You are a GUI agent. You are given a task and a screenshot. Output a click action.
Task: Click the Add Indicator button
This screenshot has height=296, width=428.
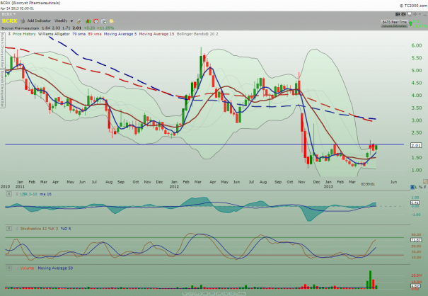point(39,21)
